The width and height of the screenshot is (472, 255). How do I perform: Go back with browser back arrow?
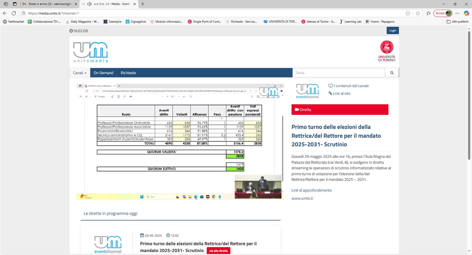pyautogui.click(x=5, y=13)
